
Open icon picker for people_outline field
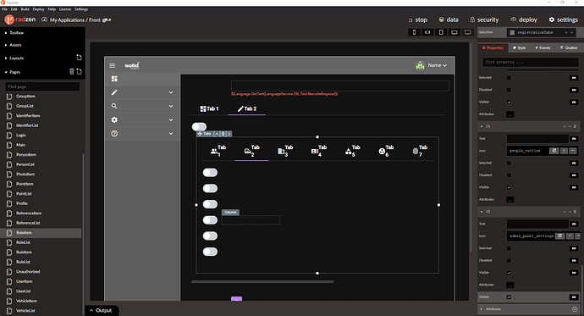554,151
